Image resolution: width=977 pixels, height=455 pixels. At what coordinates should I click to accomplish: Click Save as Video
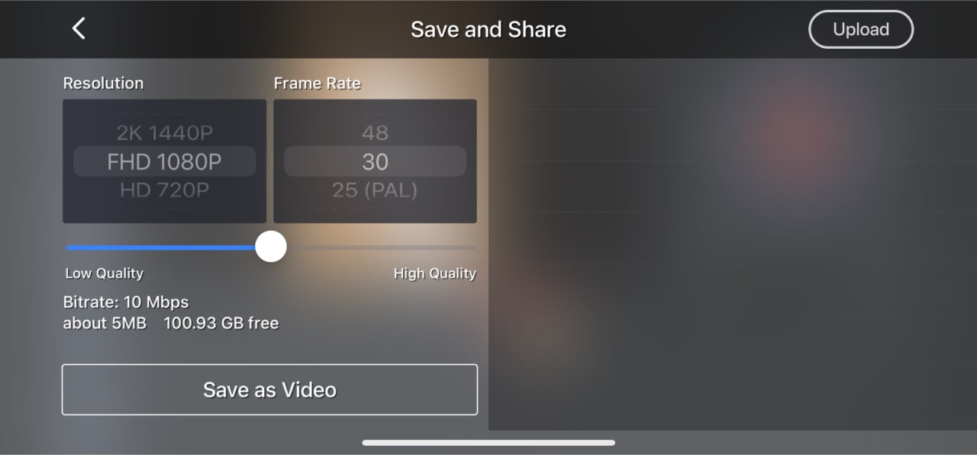click(269, 389)
